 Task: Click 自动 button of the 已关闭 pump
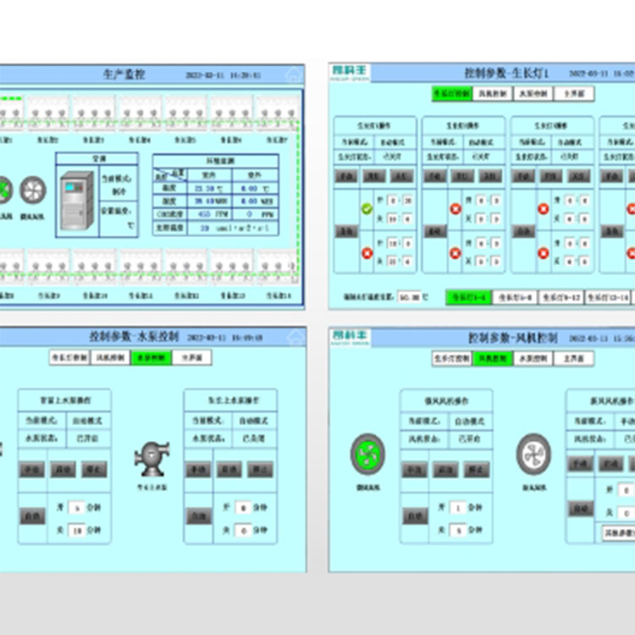[199, 516]
